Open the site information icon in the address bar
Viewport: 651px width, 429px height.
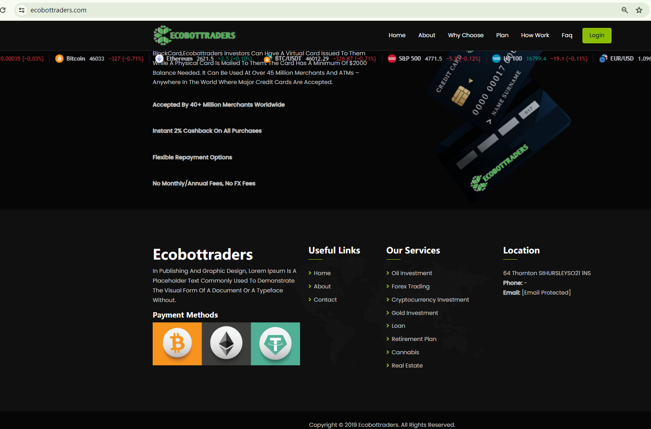(x=22, y=10)
